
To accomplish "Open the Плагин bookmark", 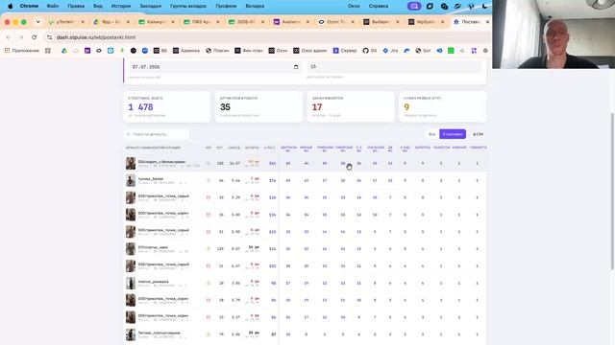I will point(217,51).
